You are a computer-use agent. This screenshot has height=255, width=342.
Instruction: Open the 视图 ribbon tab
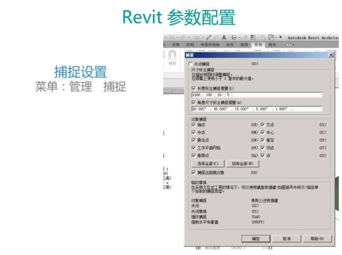(244, 45)
